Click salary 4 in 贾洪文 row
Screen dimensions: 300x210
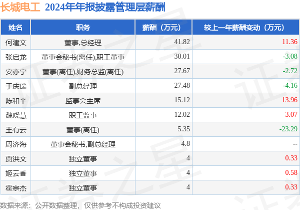[188, 158]
